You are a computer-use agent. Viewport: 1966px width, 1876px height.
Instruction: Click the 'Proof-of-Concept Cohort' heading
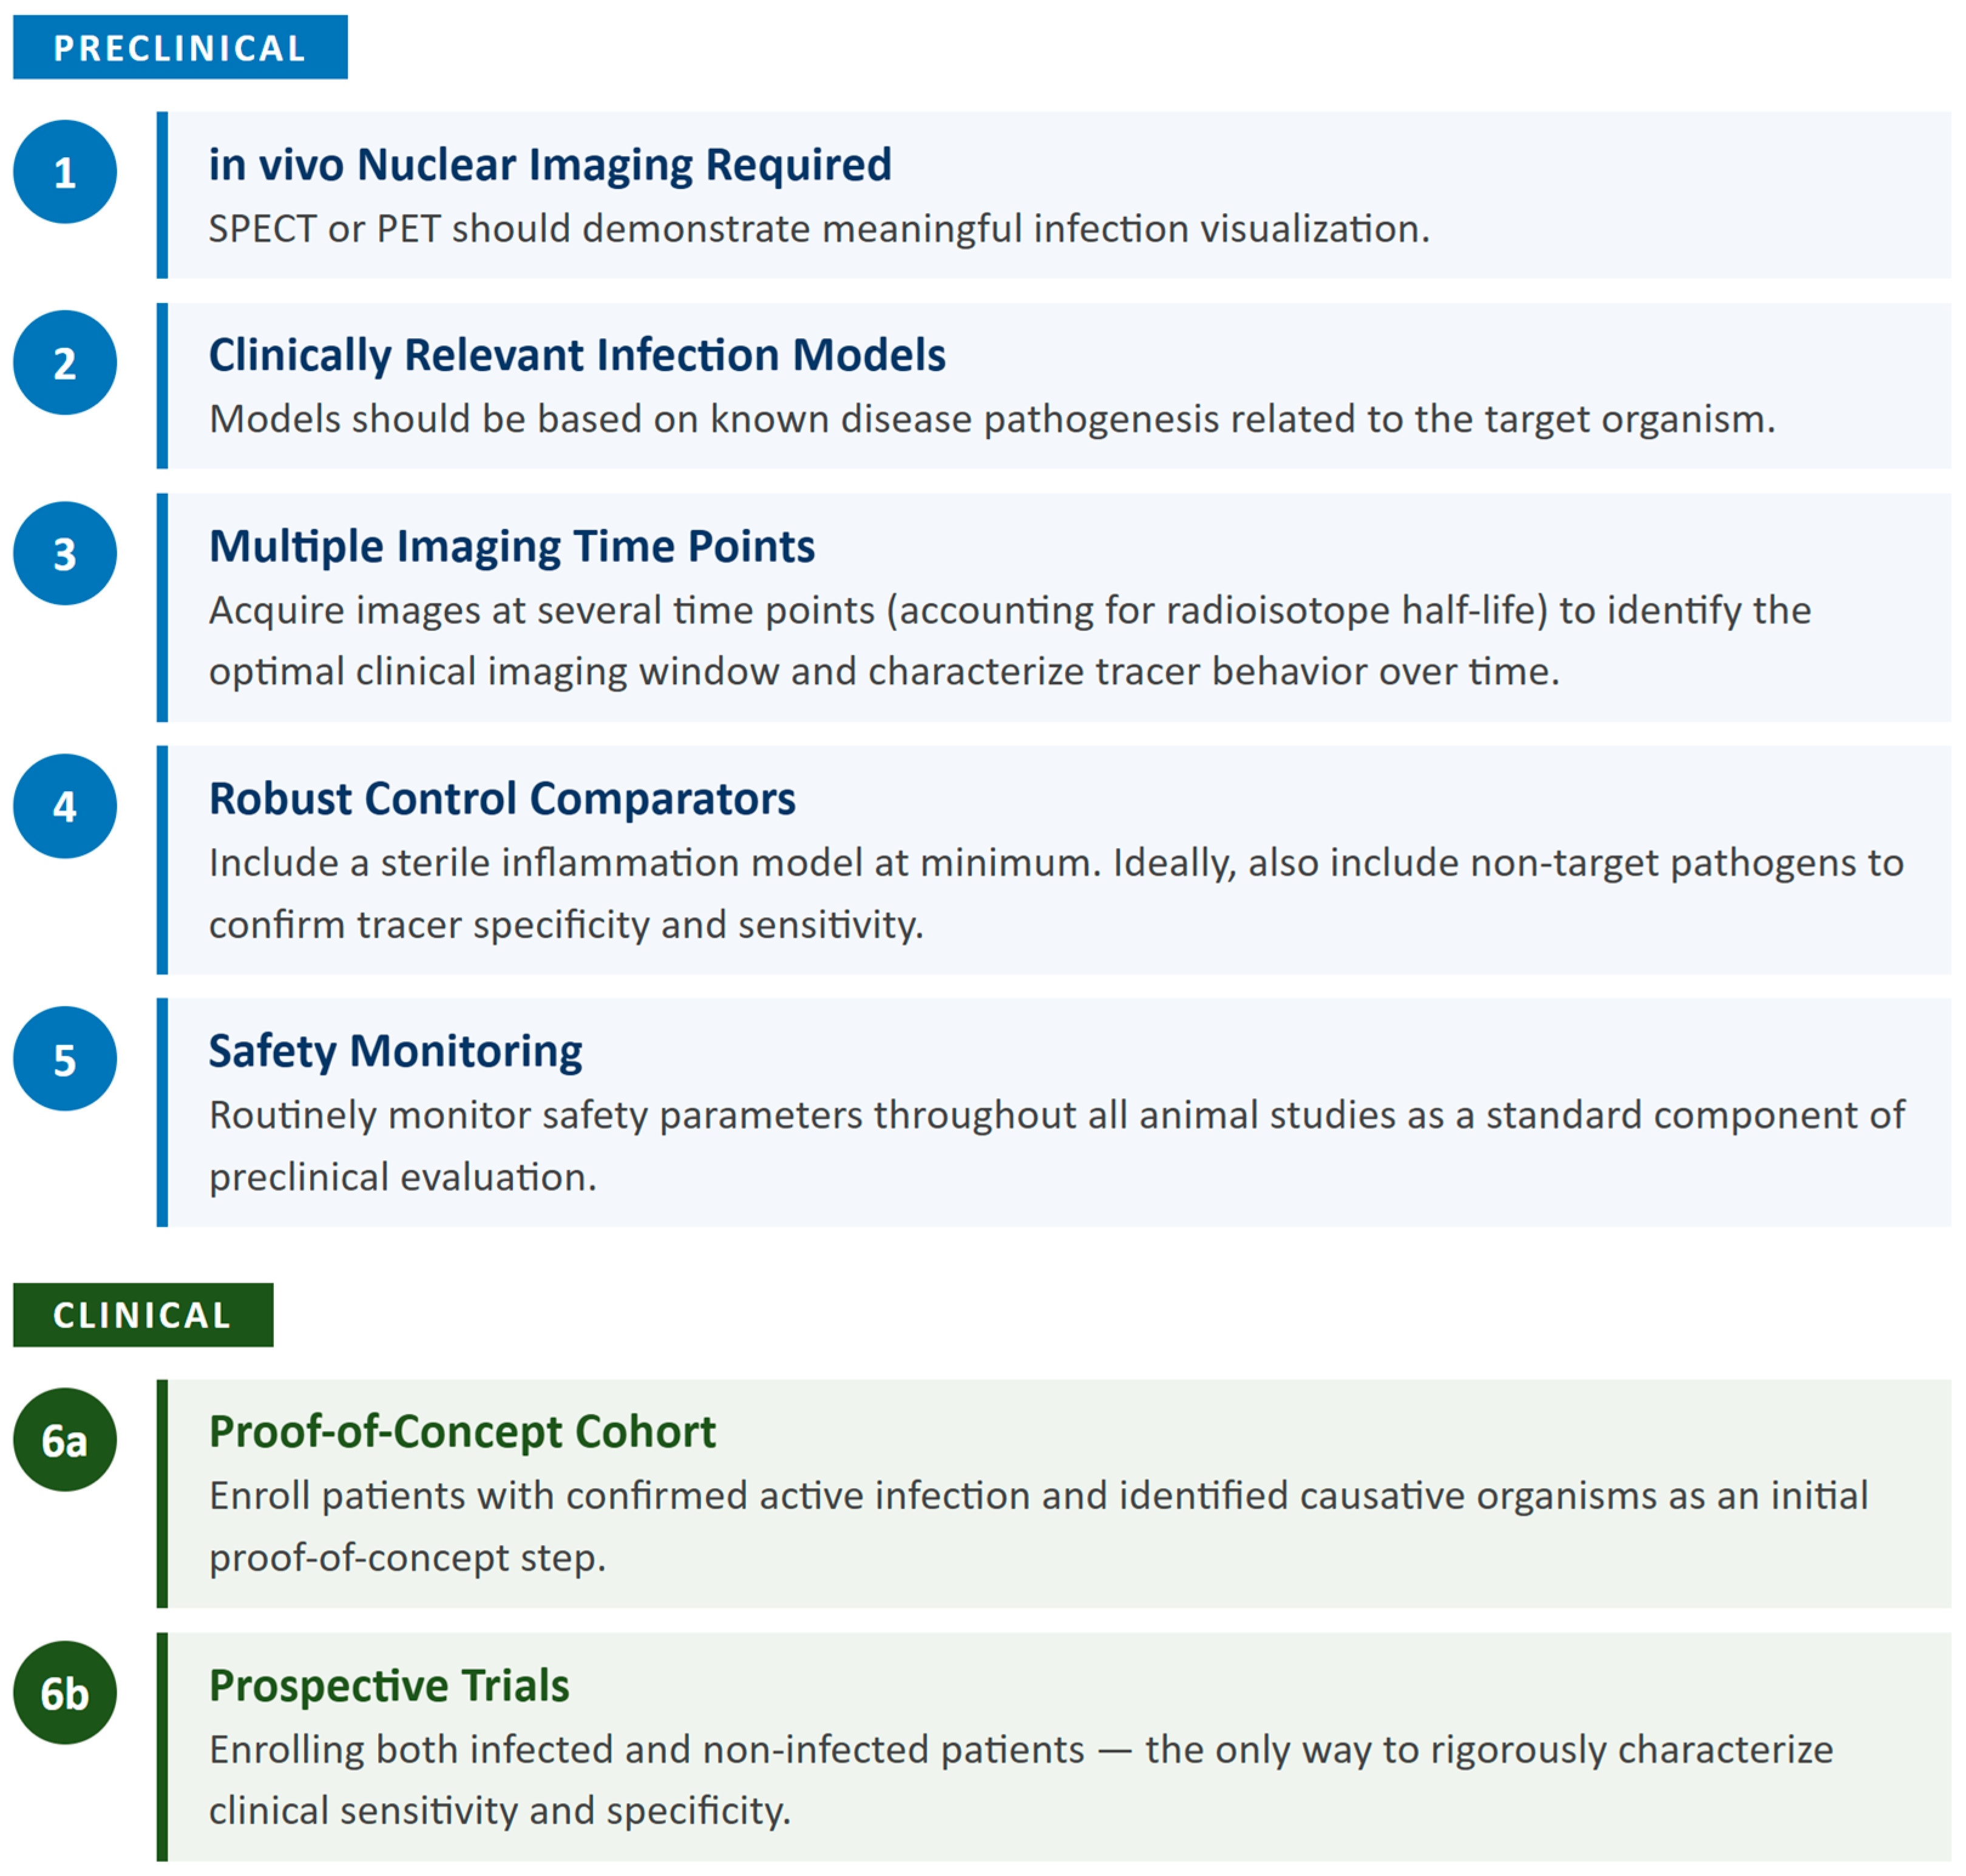[462, 1432]
